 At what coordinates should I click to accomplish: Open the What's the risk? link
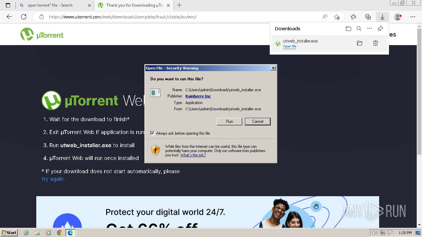tap(193, 155)
